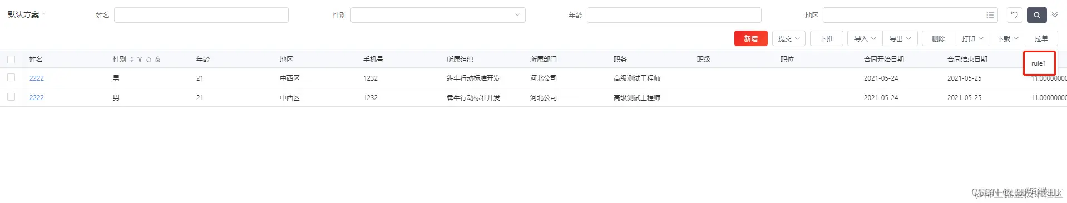The image size is (1067, 203).
Task: Open the 性别 filter dropdown
Action: pyautogui.click(x=438, y=15)
